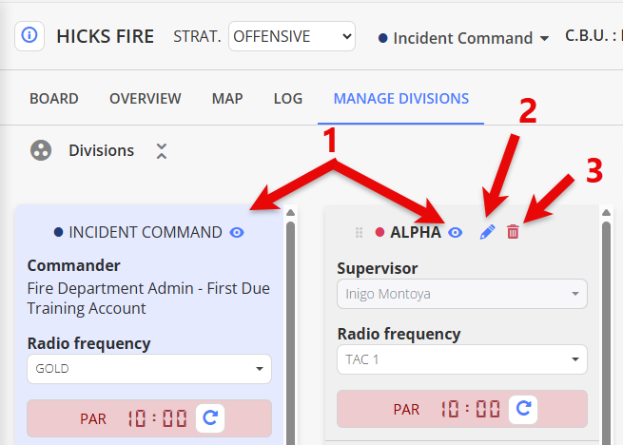Viewport: 623px width, 445px height.
Task: Reset PAR timer in Incident Command card
Action: (210, 418)
